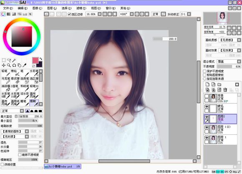Image resolution: width=242 pixels, height=174 pixels.
Task: Create a new layer folder
Action: point(219,84)
